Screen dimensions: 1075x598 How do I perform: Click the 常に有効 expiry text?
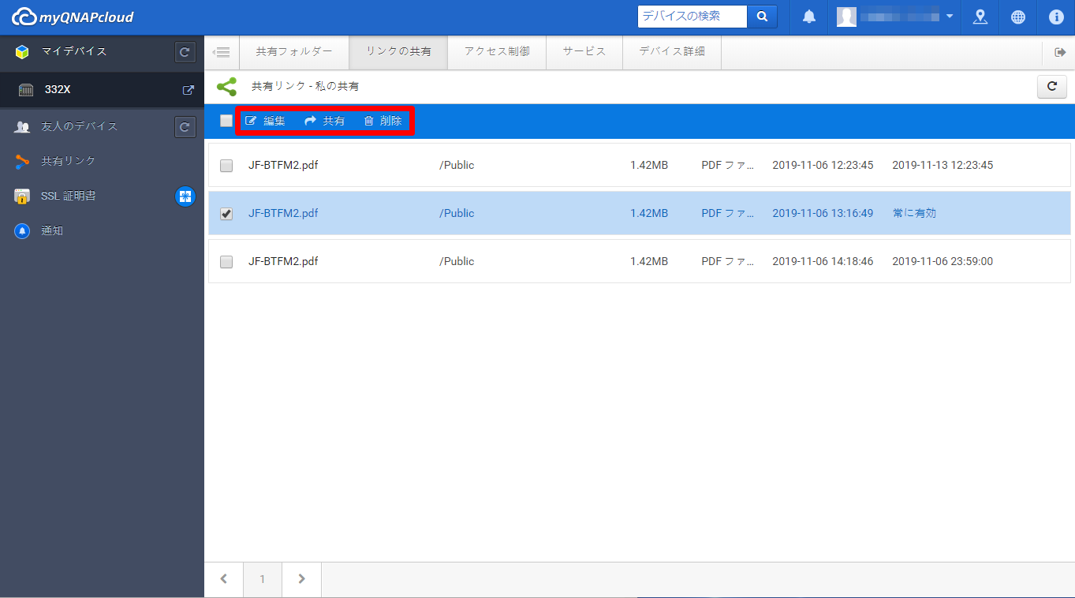(x=914, y=214)
